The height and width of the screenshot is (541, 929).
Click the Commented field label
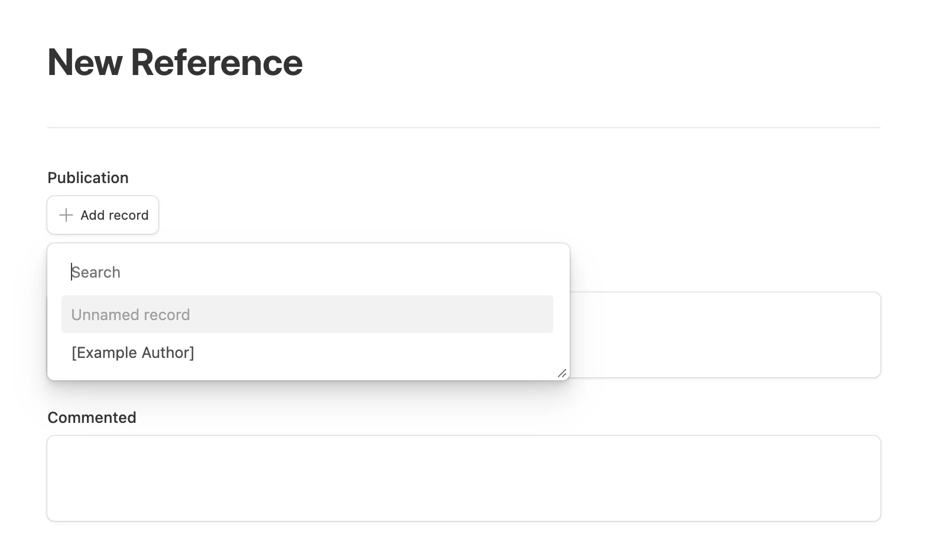pos(92,418)
